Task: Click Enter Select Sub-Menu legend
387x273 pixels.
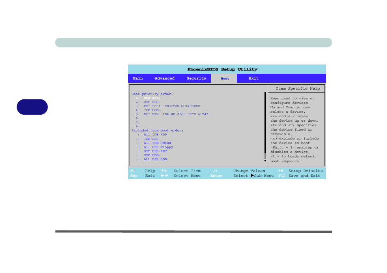Action: [242, 176]
